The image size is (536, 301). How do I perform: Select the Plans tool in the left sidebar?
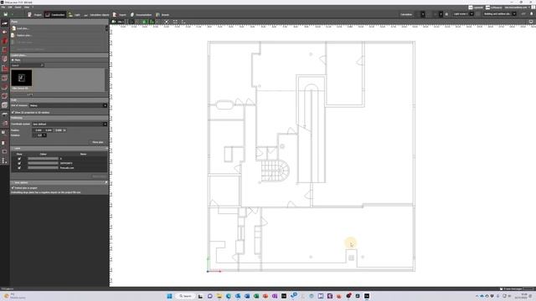click(4, 23)
